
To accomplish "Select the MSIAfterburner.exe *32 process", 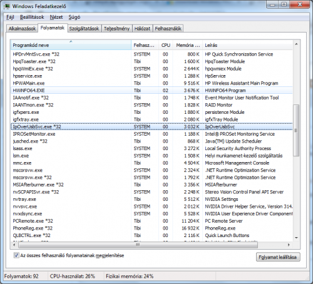I will pos(151,185).
